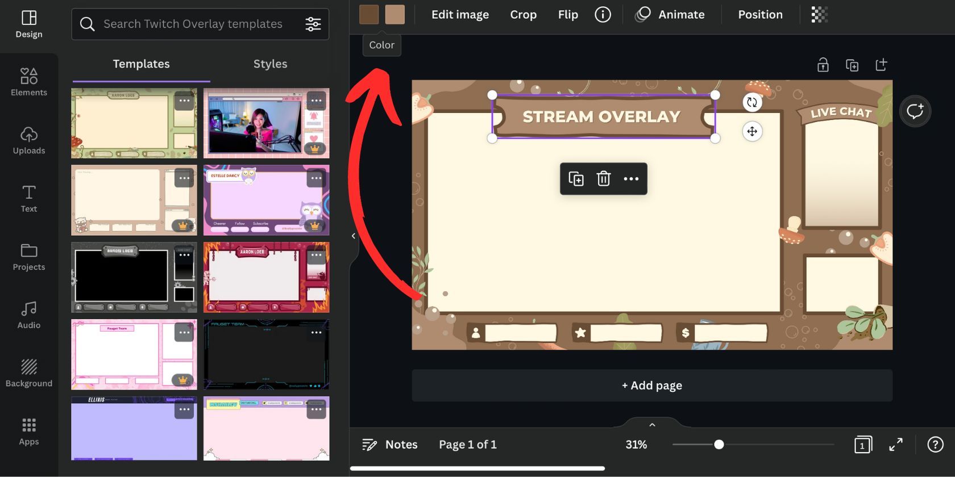The height and width of the screenshot is (477, 955).
Task: Open the image info icon
Action: coord(603,15)
